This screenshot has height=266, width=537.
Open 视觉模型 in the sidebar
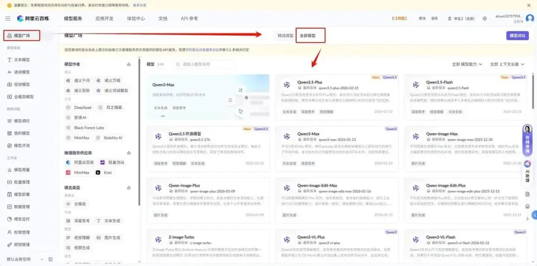[22, 84]
